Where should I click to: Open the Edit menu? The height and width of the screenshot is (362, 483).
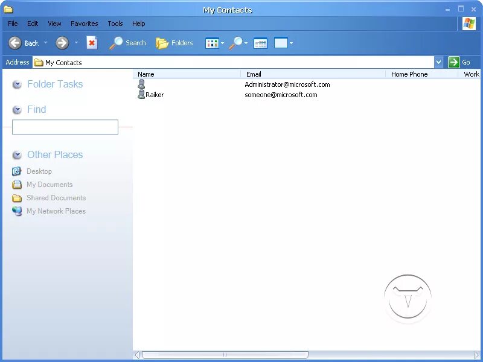pyautogui.click(x=33, y=24)
